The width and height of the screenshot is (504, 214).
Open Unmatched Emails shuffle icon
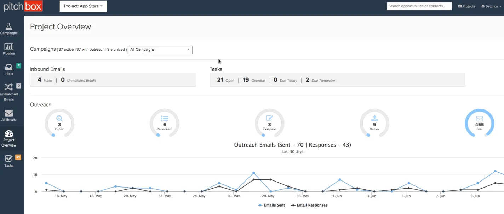[x=9, y=87]
